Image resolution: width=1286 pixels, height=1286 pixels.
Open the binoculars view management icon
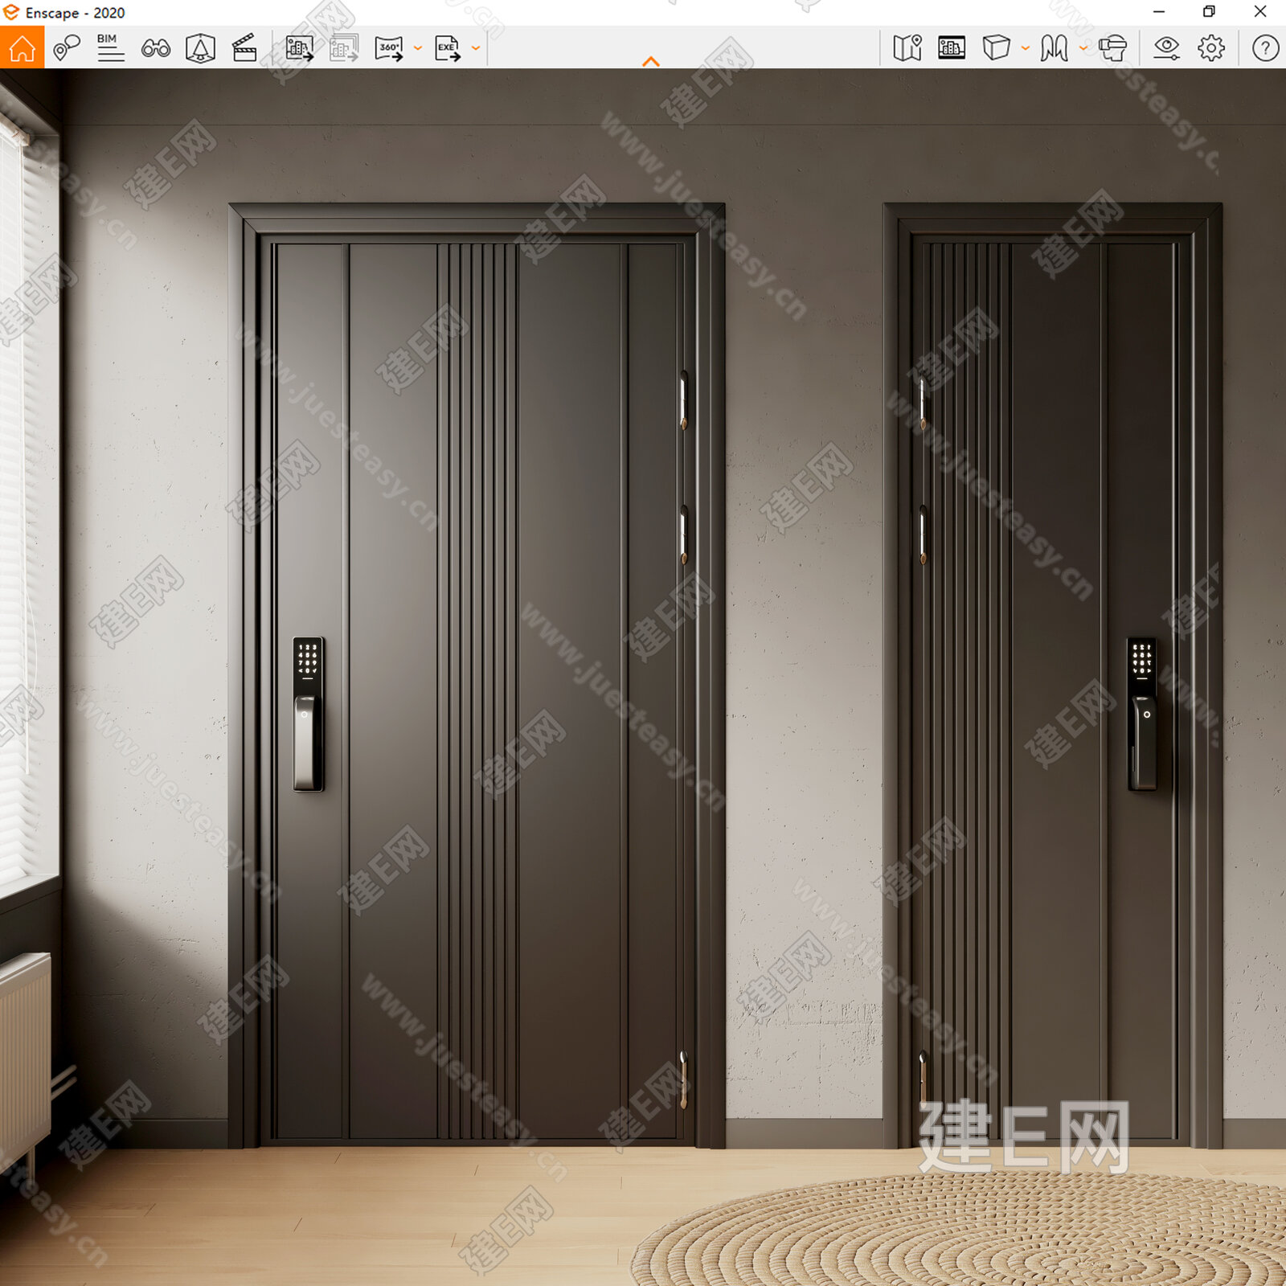pyautogui.click(x=156, y=49)
